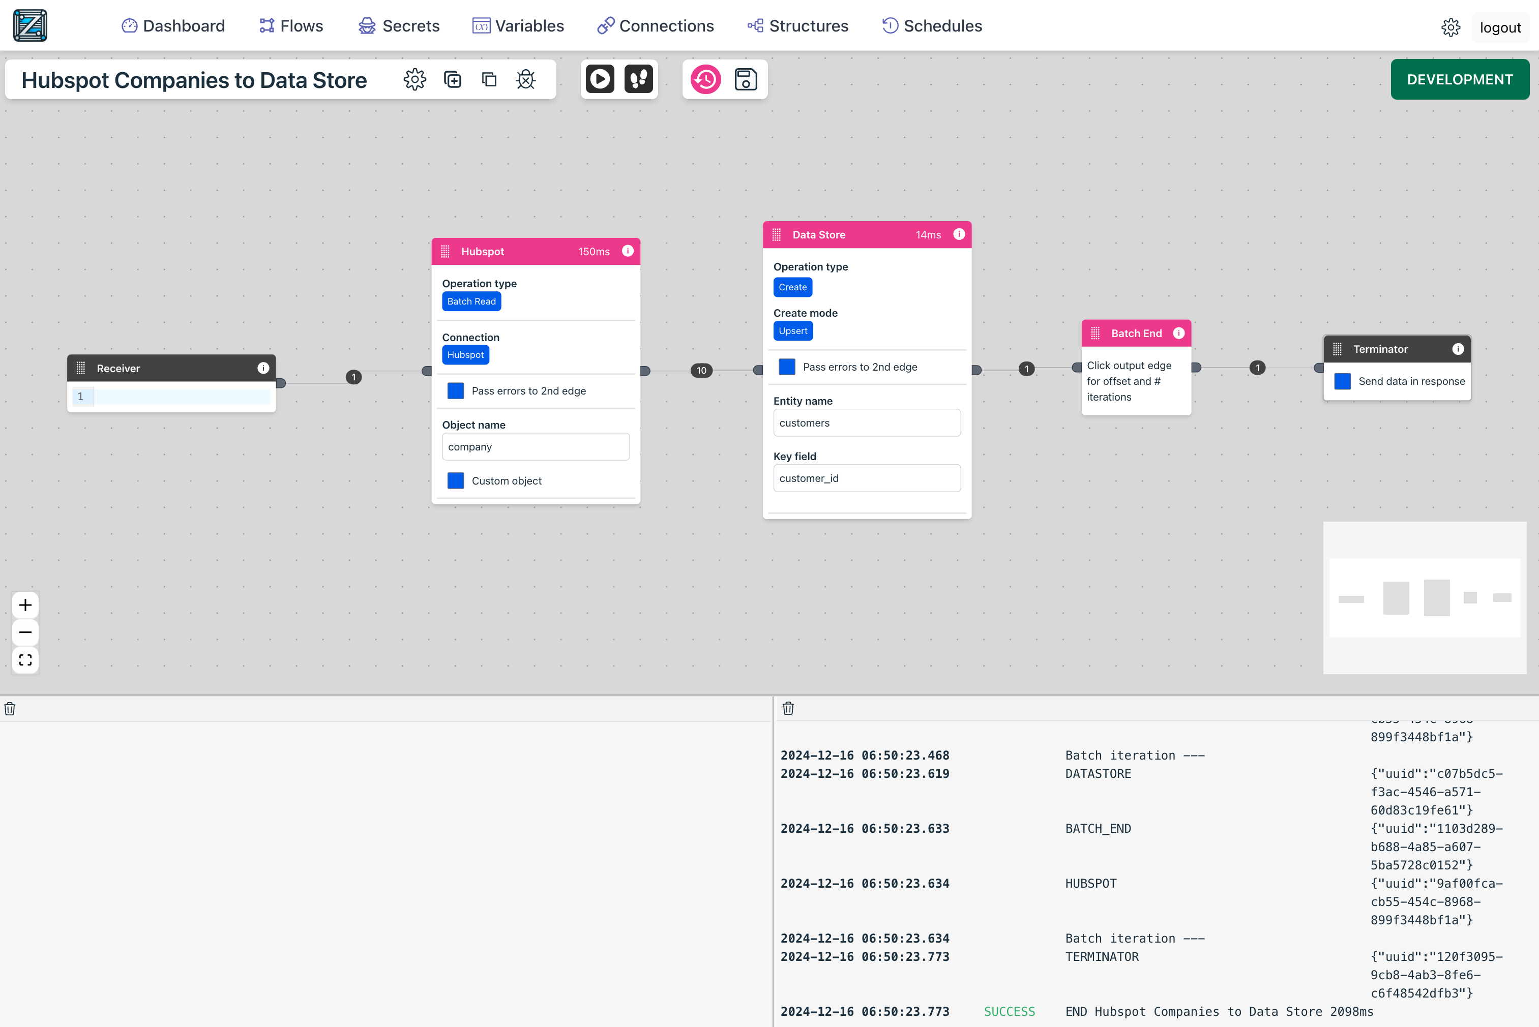This screenshot has height=1027, width=1539.
Task: Click the flow title Hubspot Companies to Data Store
Action: (x=194, y=80)
